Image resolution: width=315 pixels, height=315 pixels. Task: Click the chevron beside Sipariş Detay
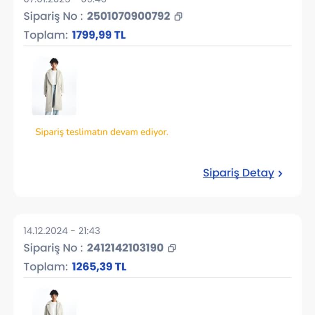[x=281, y=173]
